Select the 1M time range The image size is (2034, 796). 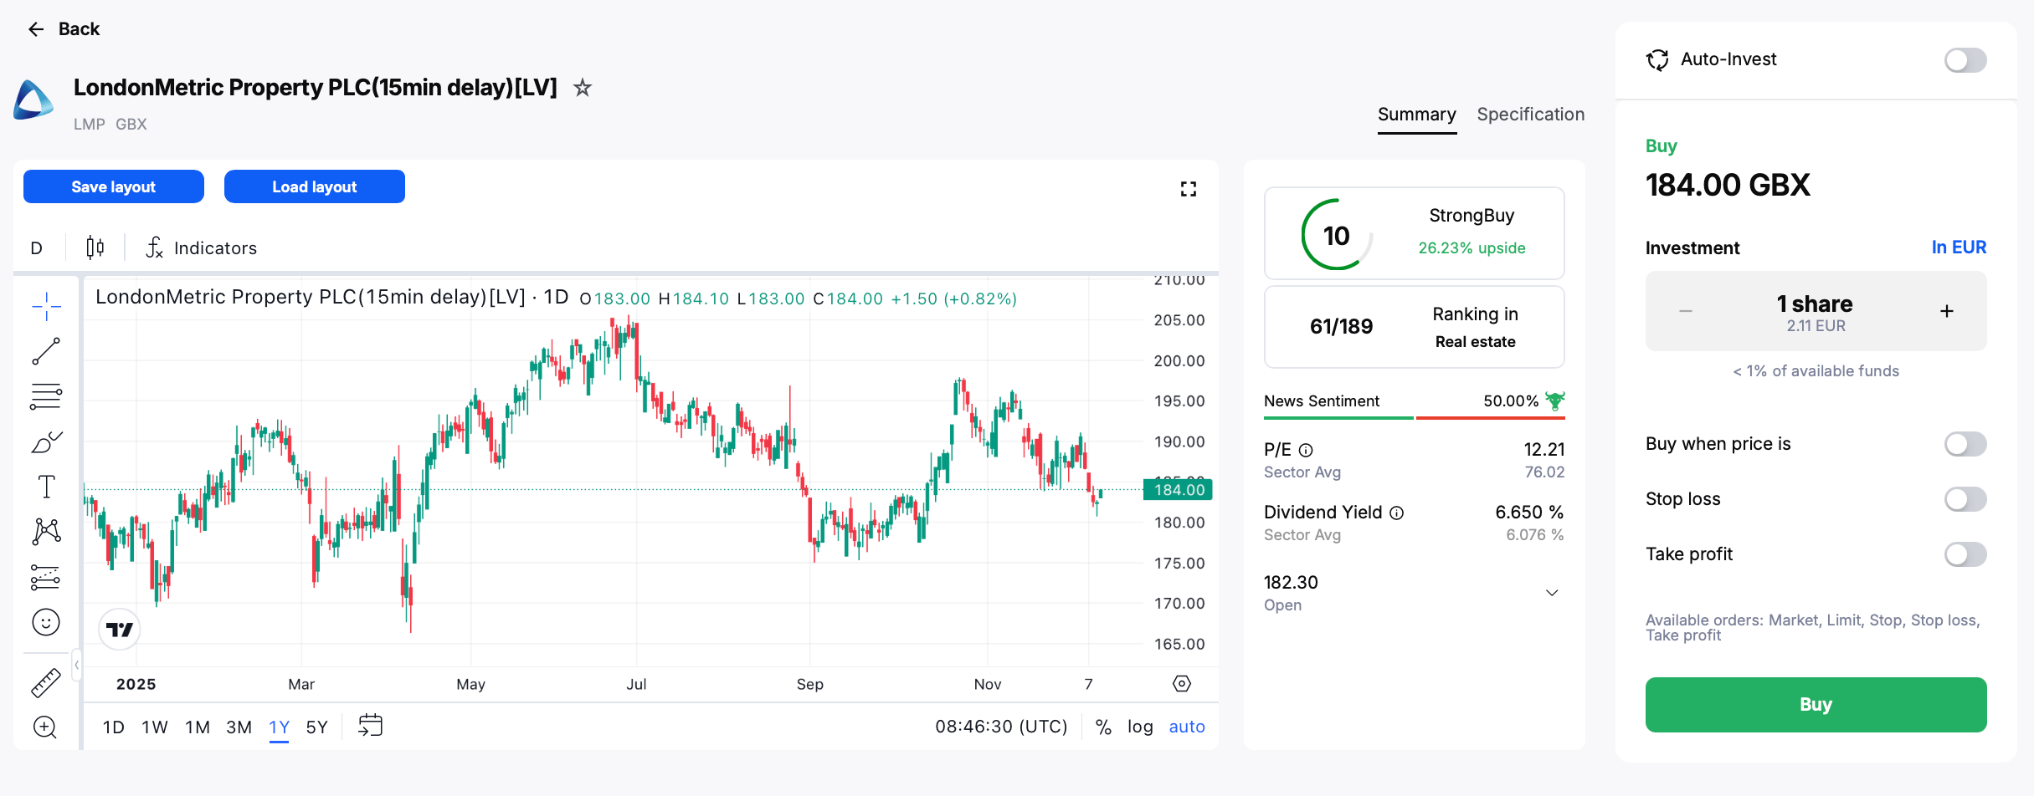pos(198,727)
